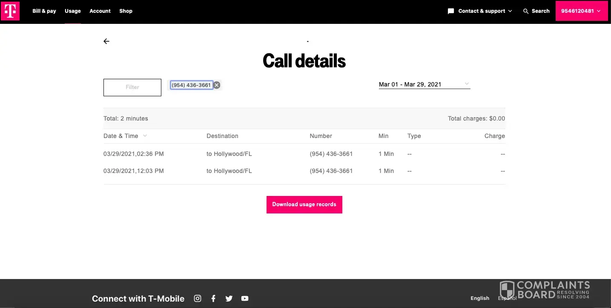Expand the Contact & support dropdown

pyautogui.click(x=485, y=11)
